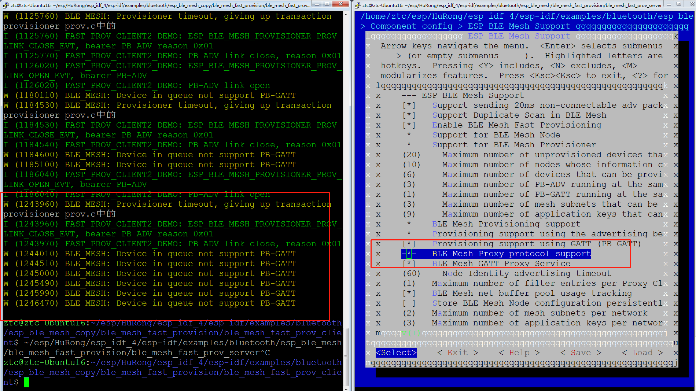Select Maximum number of mesh subnets that can be (3)
The height and width of the screenshot is (391, 696).
tap(530, 204)
